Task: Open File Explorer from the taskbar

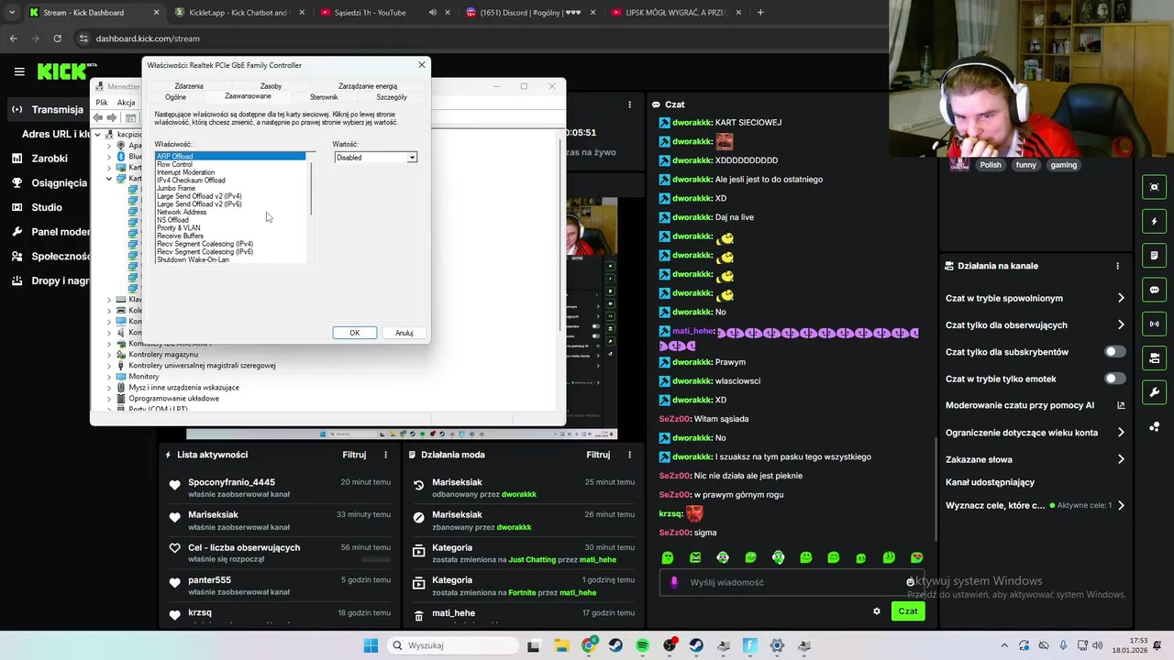Action: pyautogui.click(x=560, y=645)
